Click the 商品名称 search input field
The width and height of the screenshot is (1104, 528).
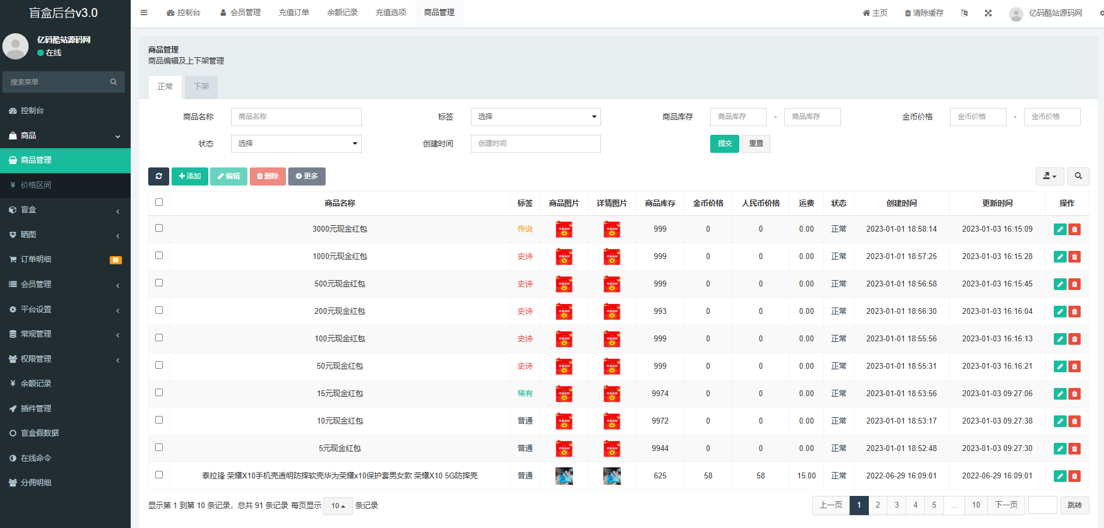click(x=296, y=117)
